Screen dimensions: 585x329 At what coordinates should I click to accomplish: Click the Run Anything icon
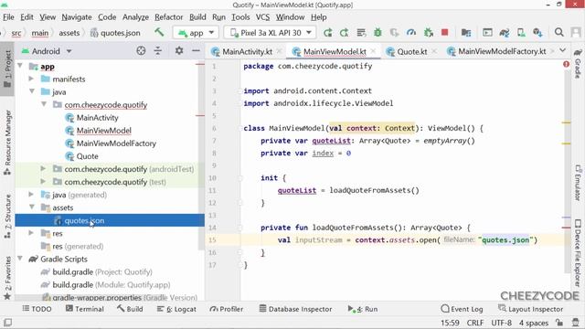[487, 33]
